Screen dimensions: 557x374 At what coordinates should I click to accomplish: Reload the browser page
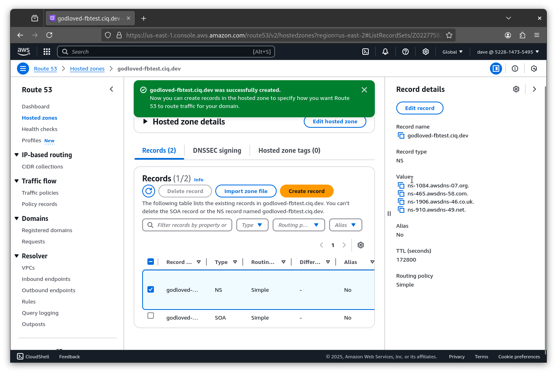49,35
